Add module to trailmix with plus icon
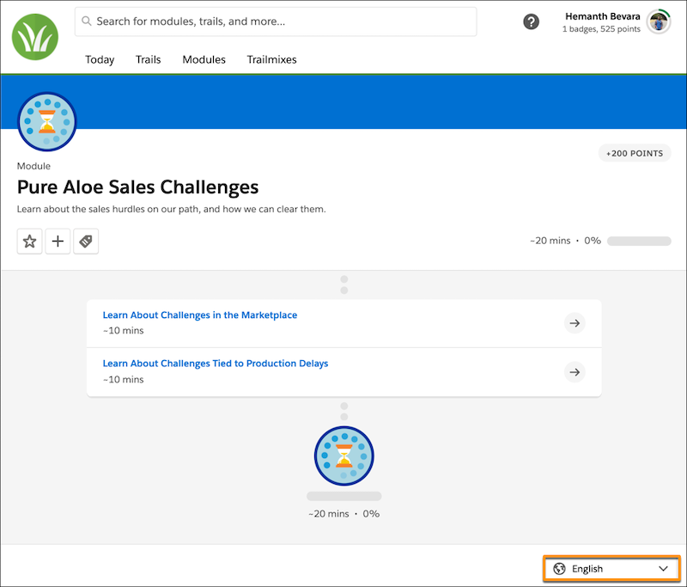687x587 pixels. click(58, 242)
